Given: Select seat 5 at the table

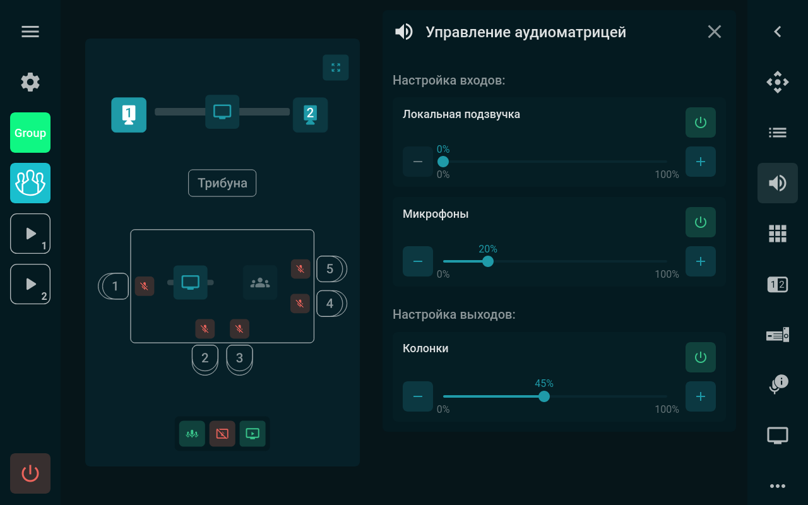Looking at the screenshot, I should point(331,269).
